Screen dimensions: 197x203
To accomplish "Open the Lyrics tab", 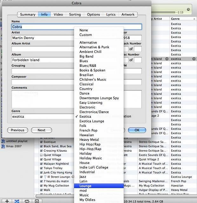I will click(x=111, y=14).
